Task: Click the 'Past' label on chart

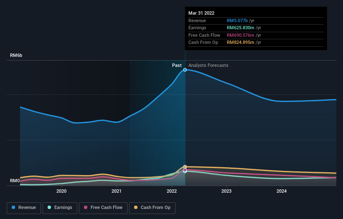Action: point(177,65)
